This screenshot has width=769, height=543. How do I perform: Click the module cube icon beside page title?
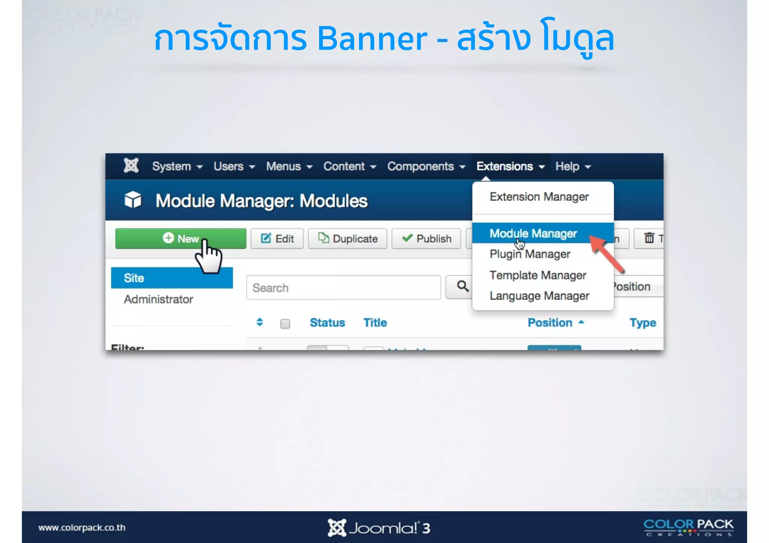[x=133, y=200]
